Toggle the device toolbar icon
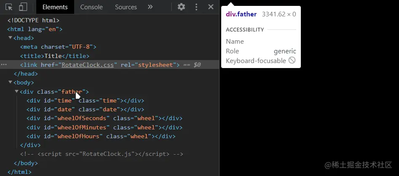Viewport: 399px width, 176px height. (x=23, y=7)
